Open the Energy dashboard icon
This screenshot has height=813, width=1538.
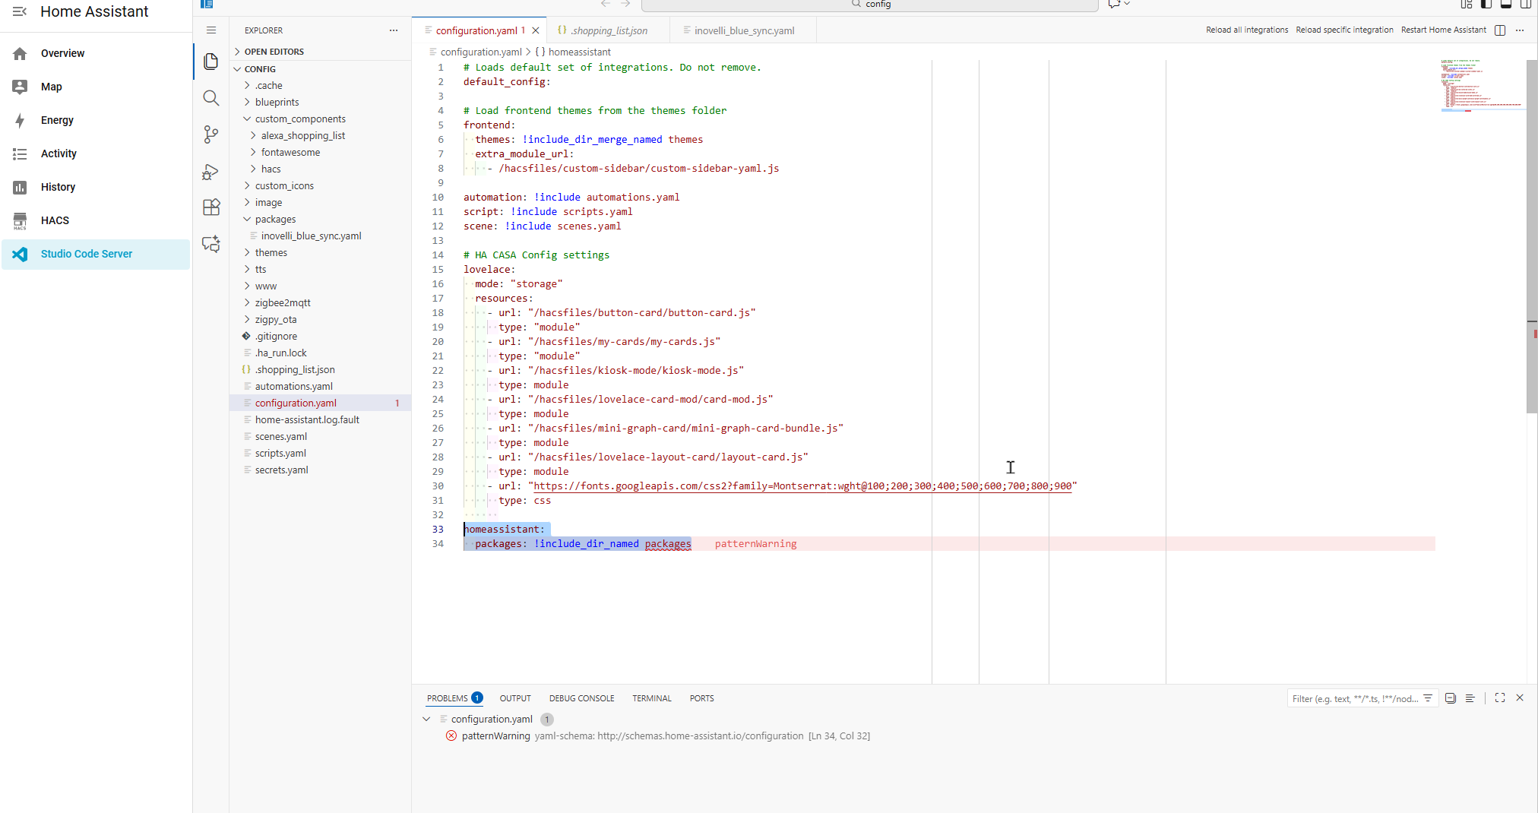point(20,120)
